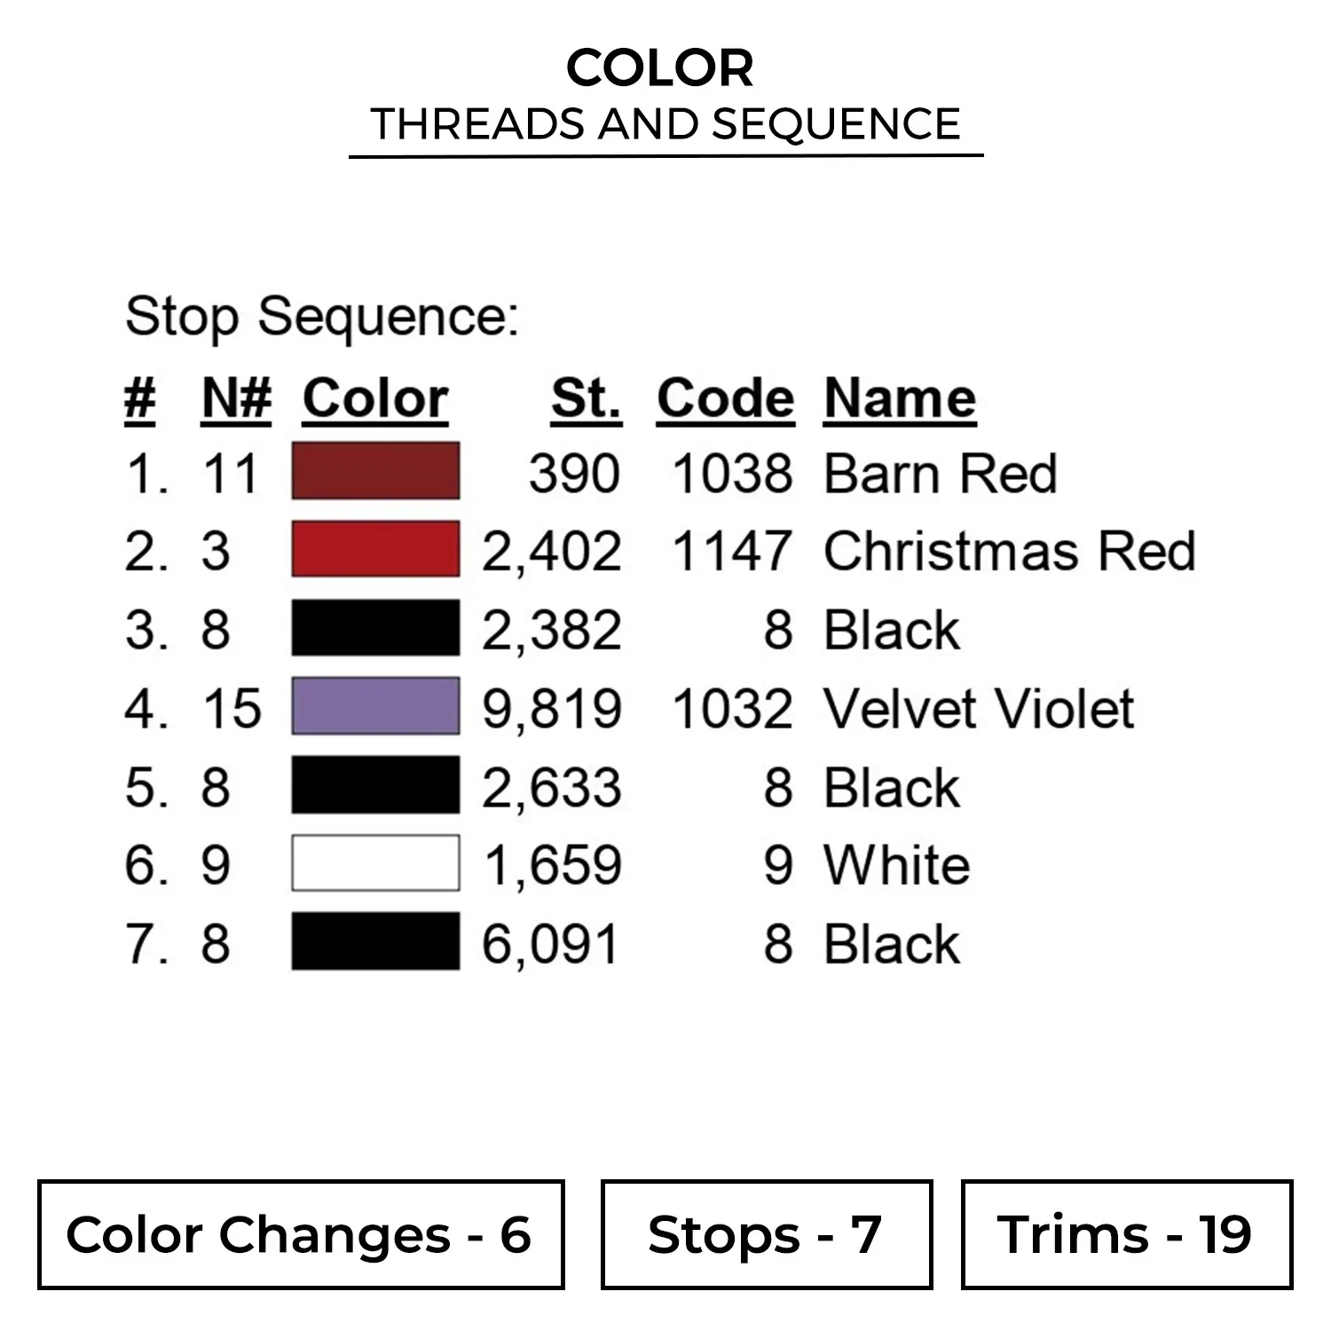The image size is (1331, 1331).
Task: Click the black swatch in row 5
Action: pos(375,785)
